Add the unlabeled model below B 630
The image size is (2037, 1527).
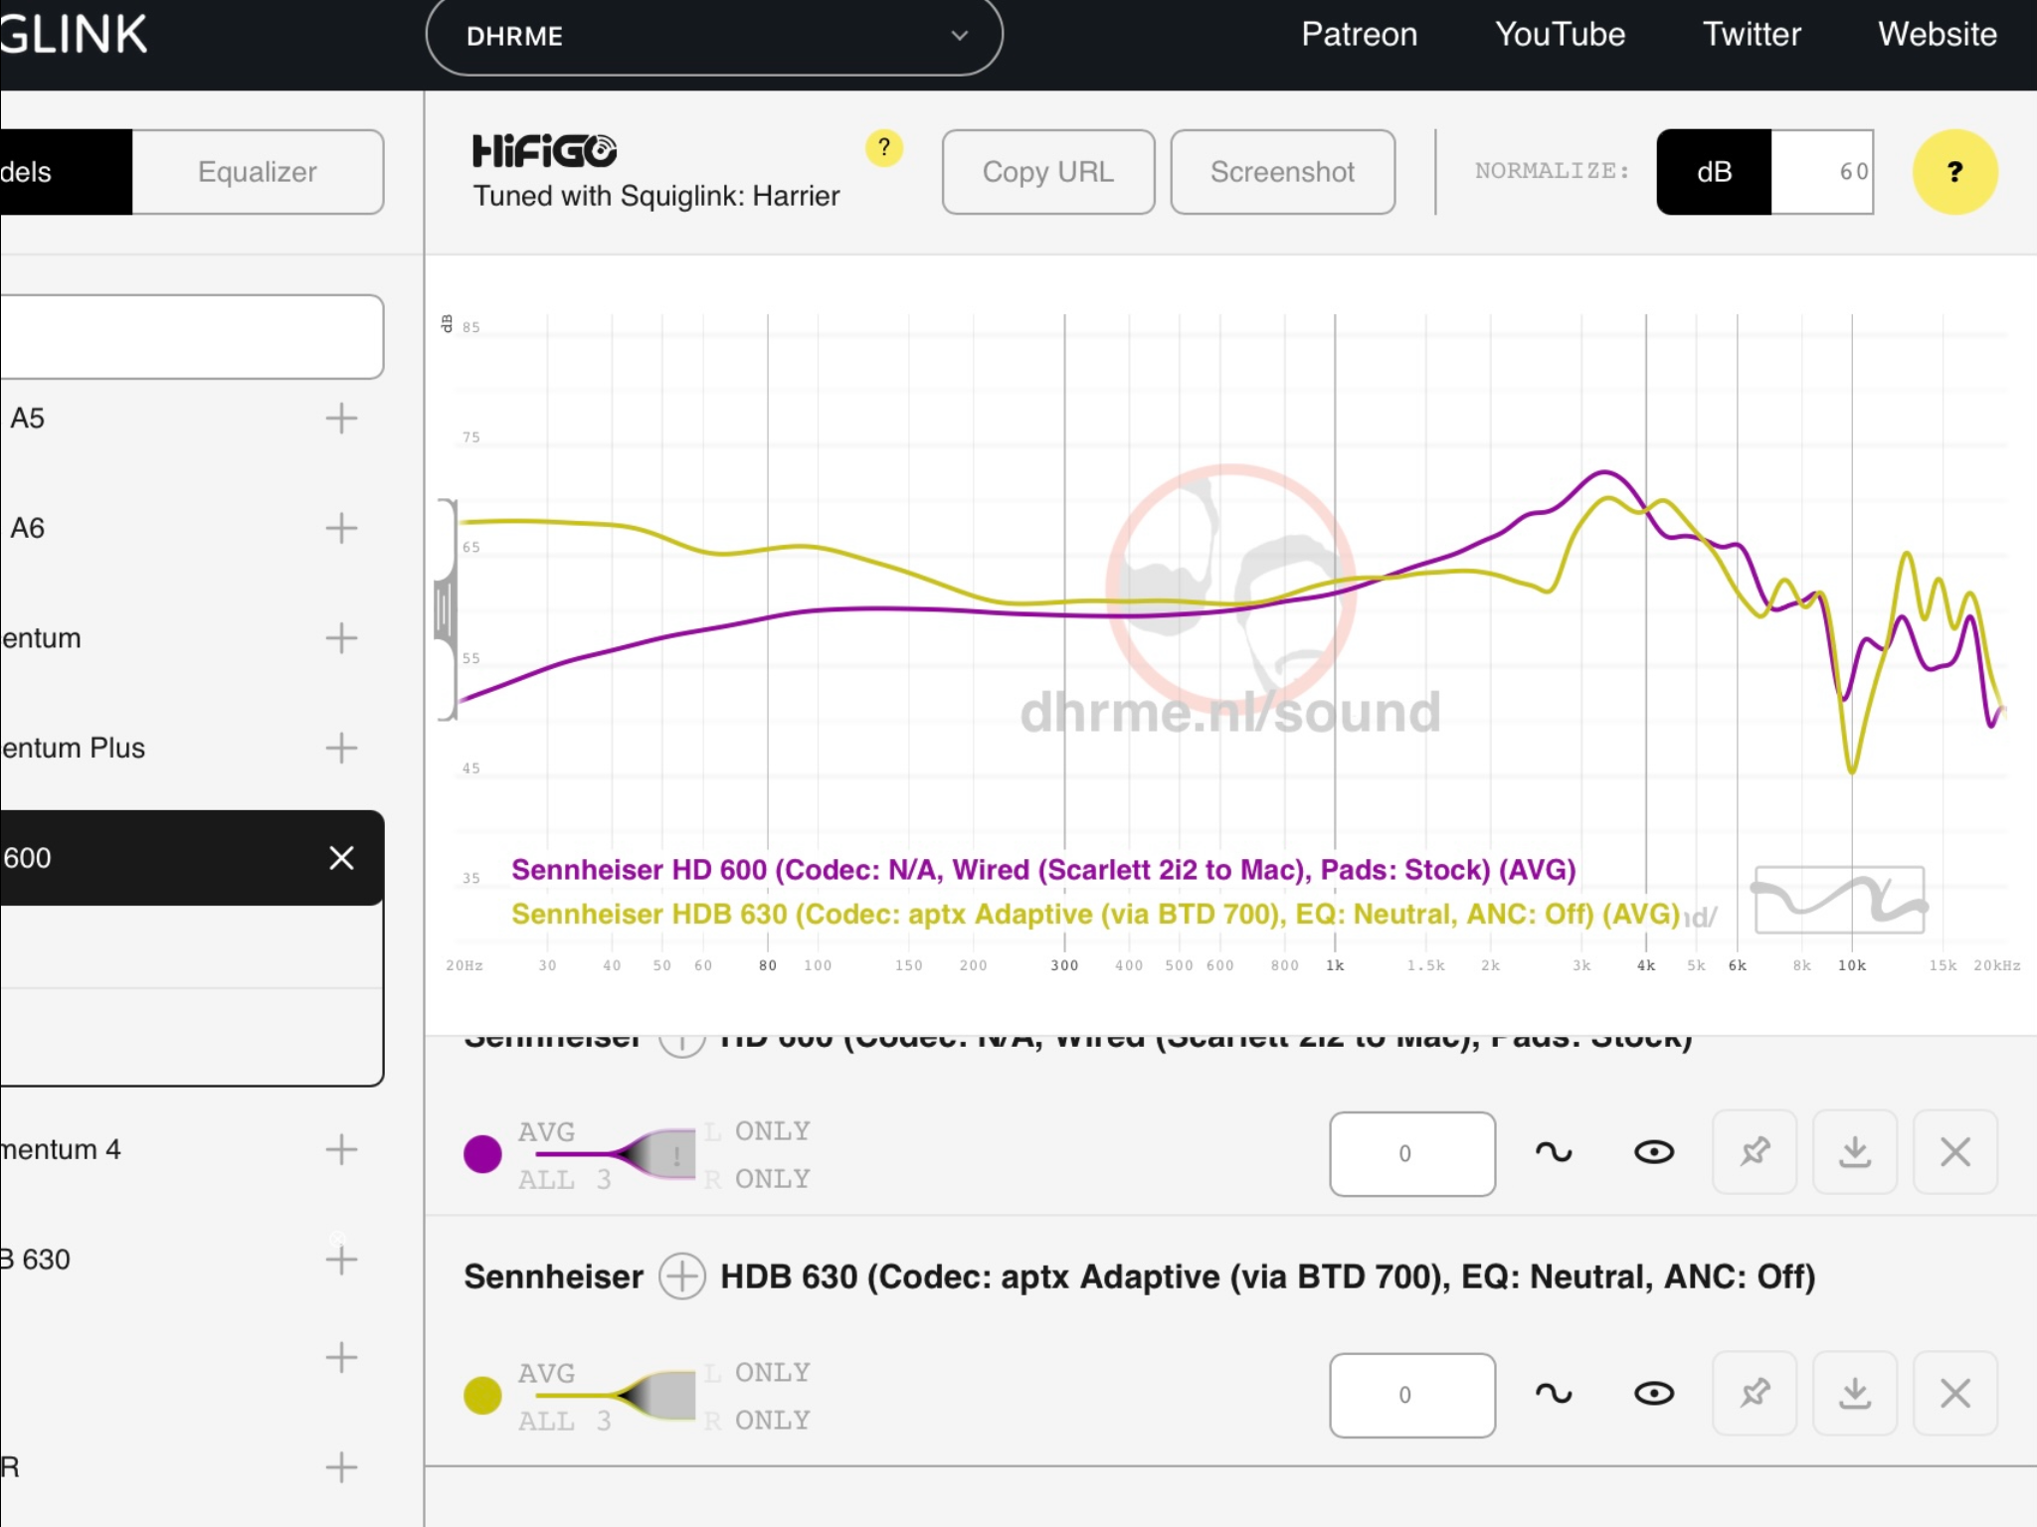coord(341,1357)
